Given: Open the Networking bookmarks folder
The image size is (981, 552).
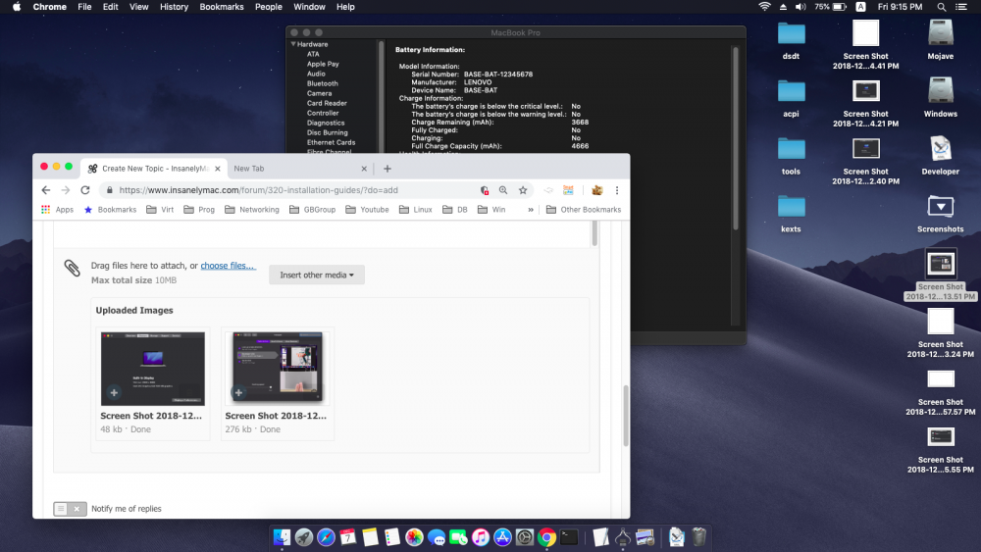Looking at the screenshot, I should point(252,210).
